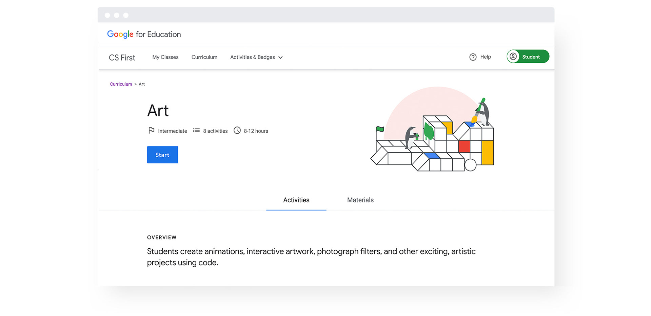Follow the Curriculum breadcrumb link
The height and width of the screenshot is (316, 651).
pyautogui.click(x=121, y=84)
